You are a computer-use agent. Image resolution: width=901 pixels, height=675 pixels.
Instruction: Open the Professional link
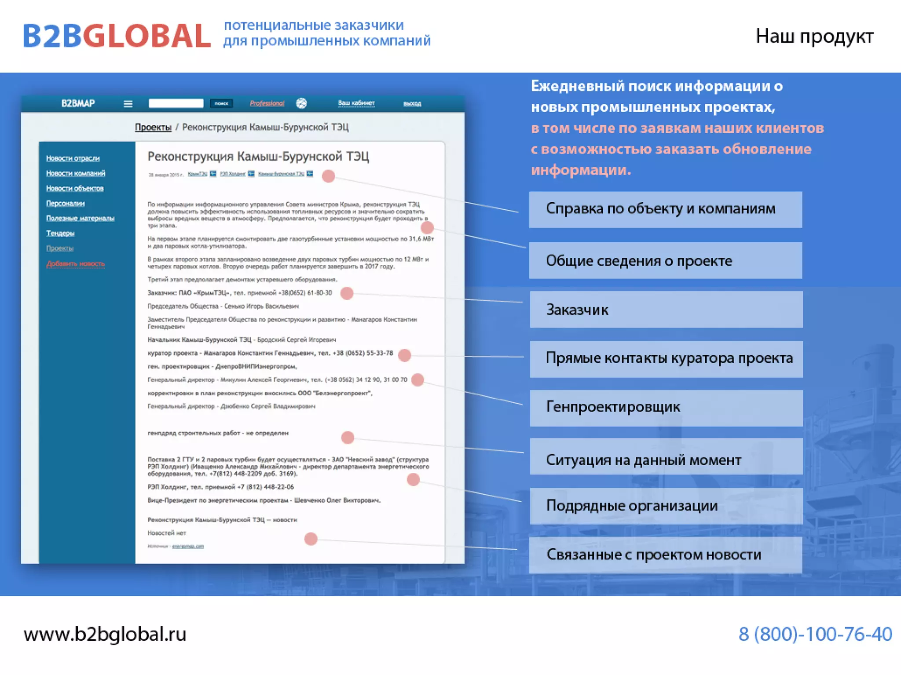click(267, 103)
